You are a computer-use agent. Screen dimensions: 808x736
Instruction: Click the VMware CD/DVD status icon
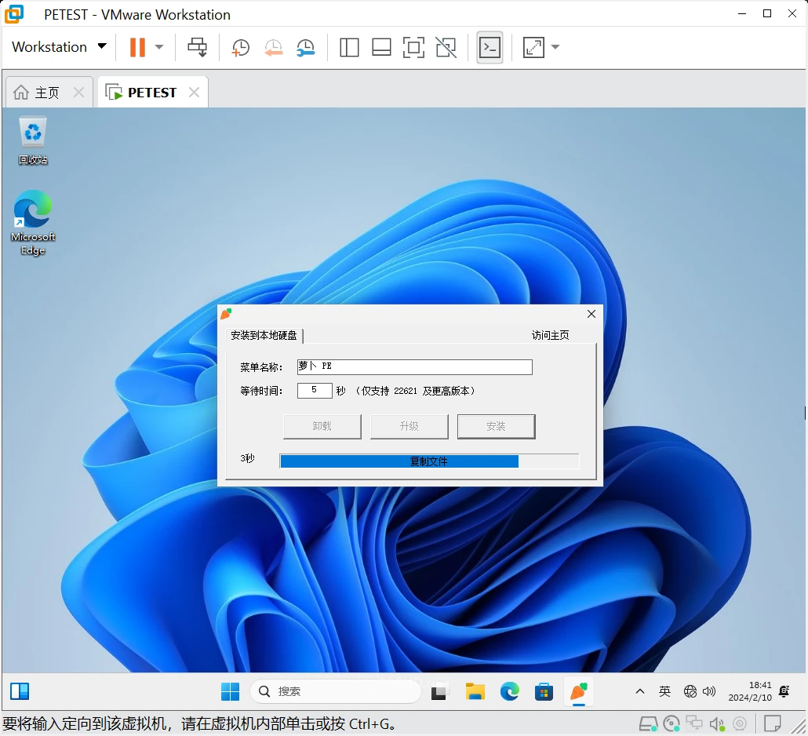click(672, 724)
